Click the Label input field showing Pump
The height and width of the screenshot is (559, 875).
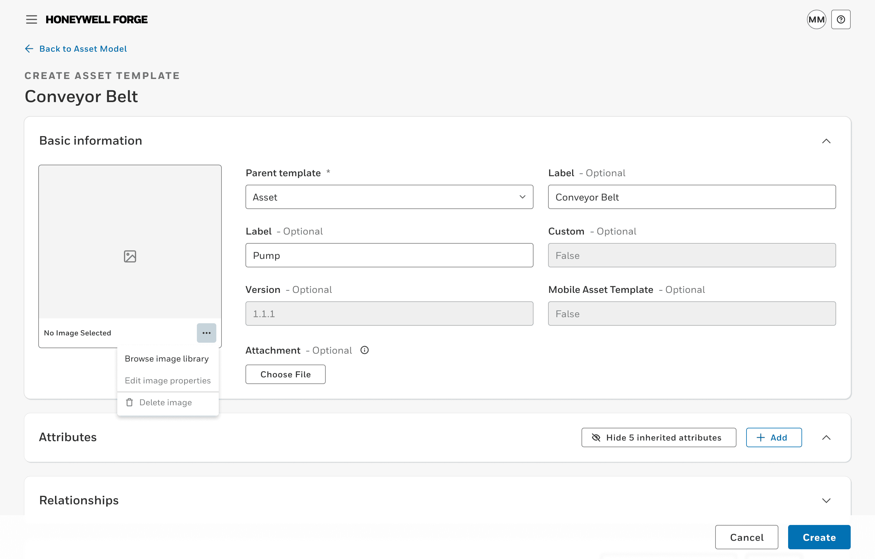point(390,255)
